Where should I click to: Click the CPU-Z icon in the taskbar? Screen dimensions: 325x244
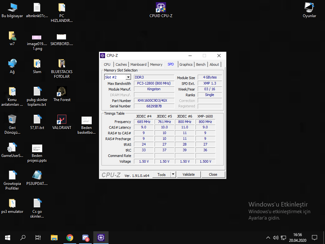[x=101, y=237]
